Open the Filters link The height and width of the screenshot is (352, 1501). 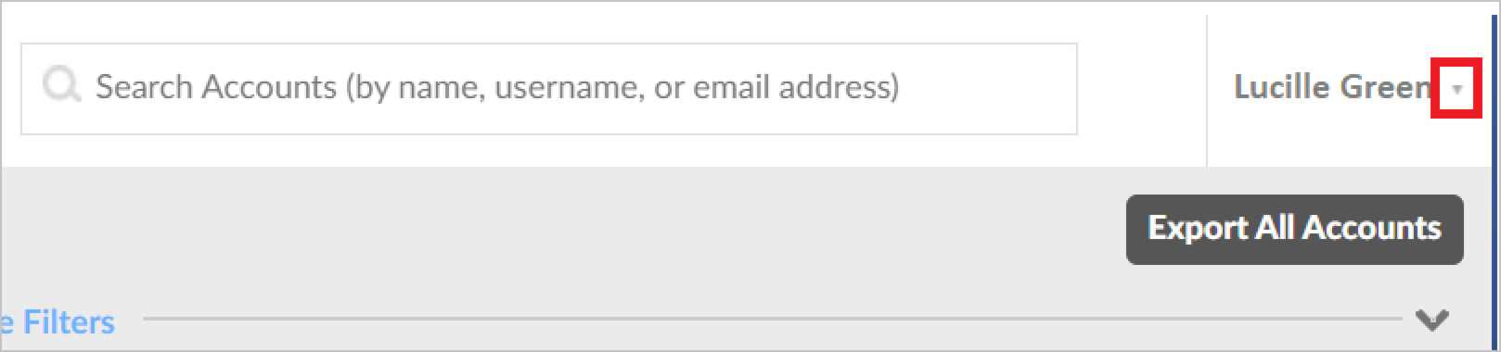[58, 322]
